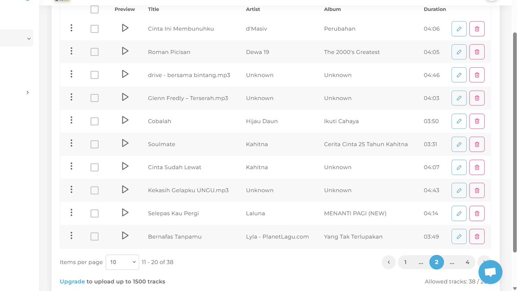Play preview of Soulmate
517x291 pixels.
[125, 144]
